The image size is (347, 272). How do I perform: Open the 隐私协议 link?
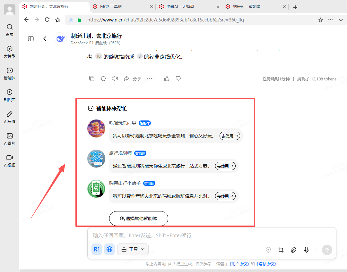click(x=266, y=264)
